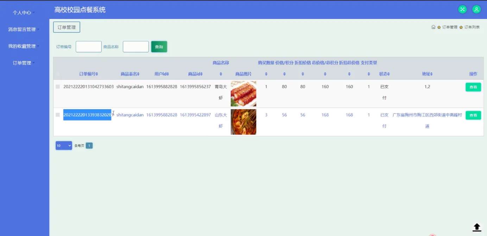487x236 pixels.
Task: Focus the 商品名称 search input
Action: (x=136, y=47)
